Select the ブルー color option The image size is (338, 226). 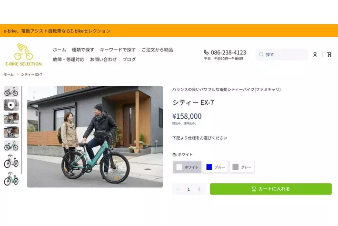click(x=215, y=167)
